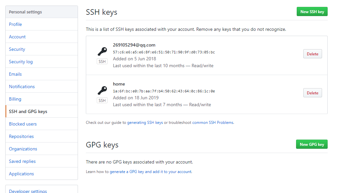Open the generating SSH keys guide

coord(145,123)
